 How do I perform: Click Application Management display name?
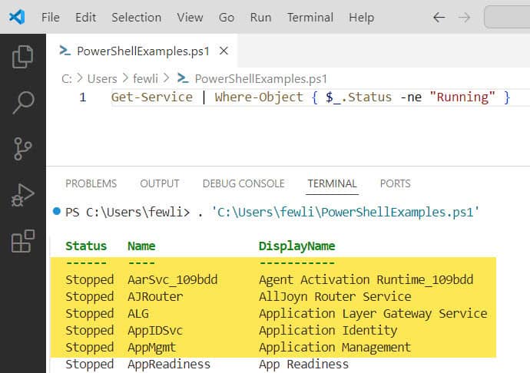(x=335, y=348)
